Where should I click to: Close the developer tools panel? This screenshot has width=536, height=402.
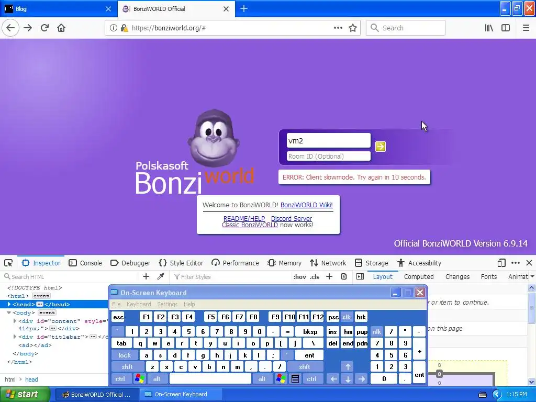click(529, 263)
